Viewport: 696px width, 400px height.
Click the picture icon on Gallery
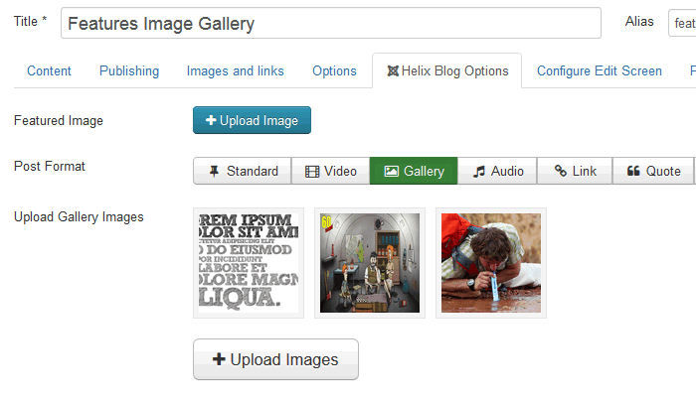[x=392, y=172]
